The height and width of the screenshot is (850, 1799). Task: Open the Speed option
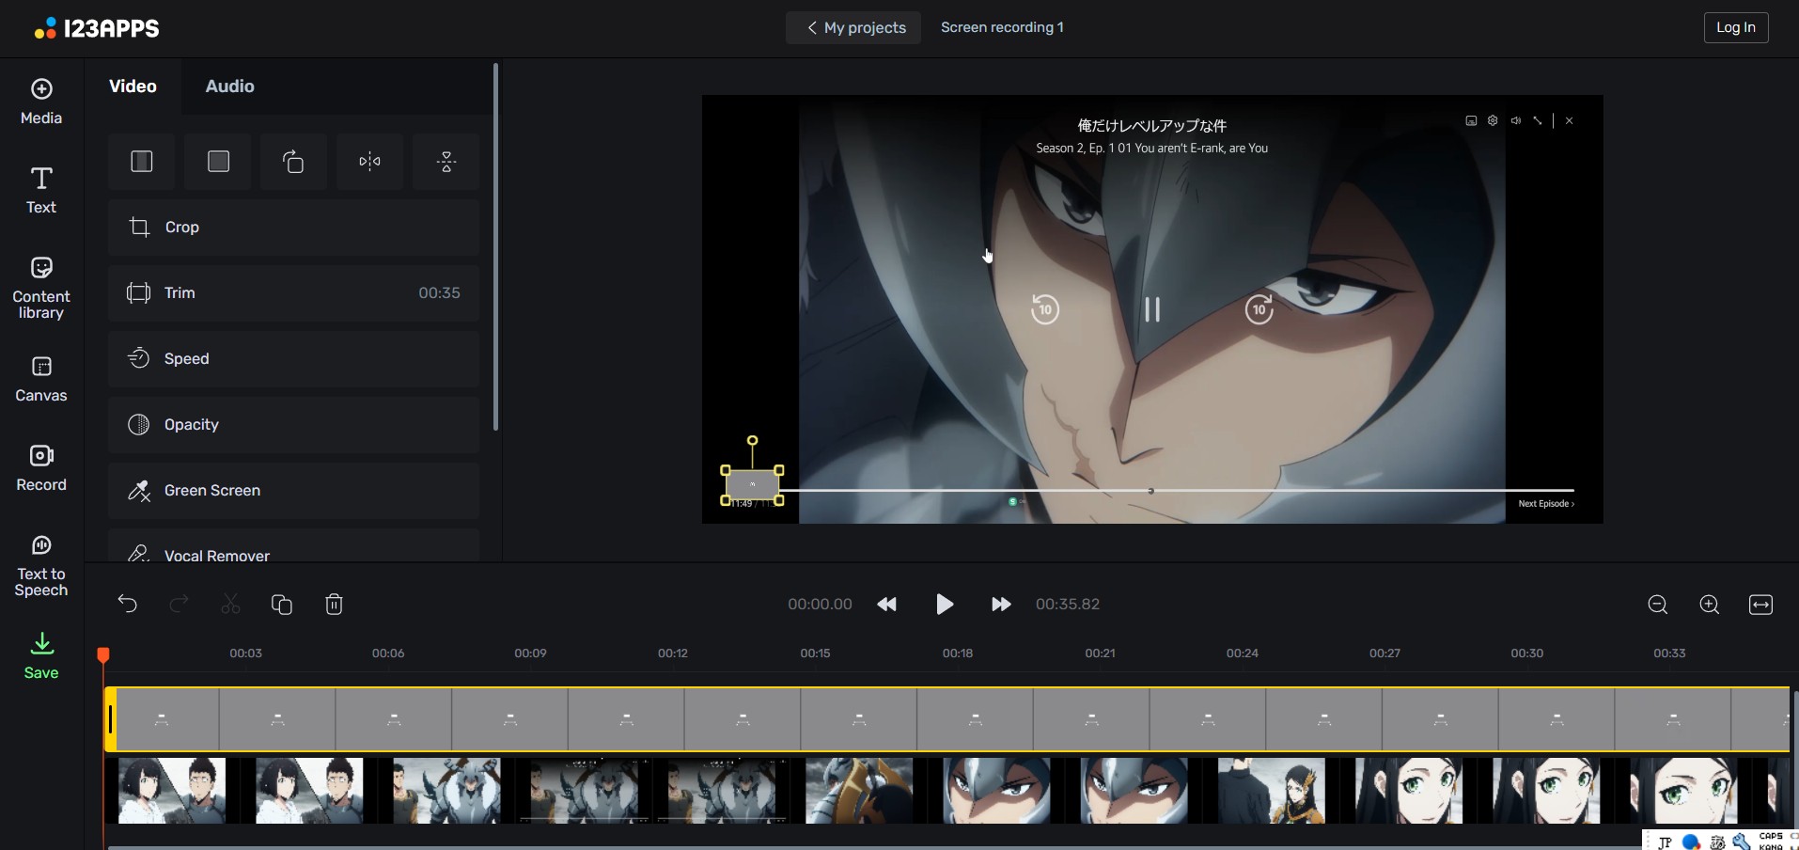tap(293, 359)
